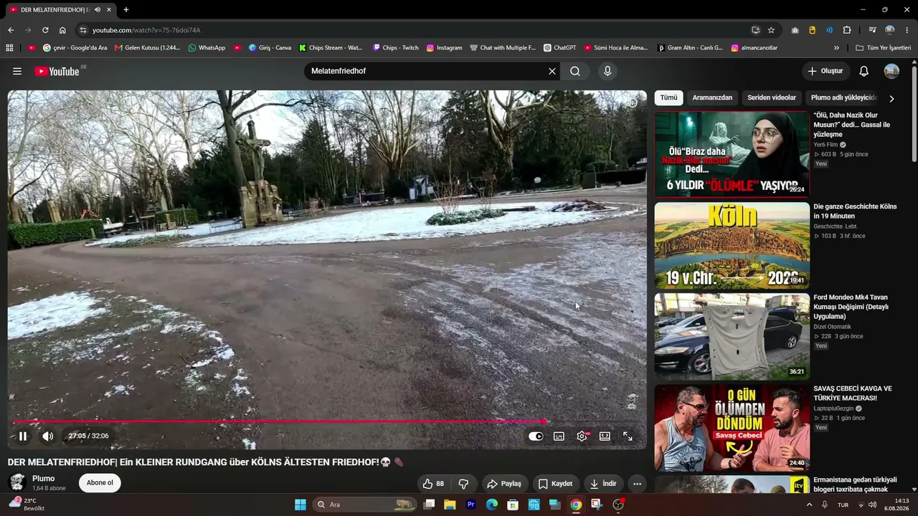Switch the player to theater mode
Image resolution: width=918 pixels, height=516 pixels.
(x=605, y=436)
